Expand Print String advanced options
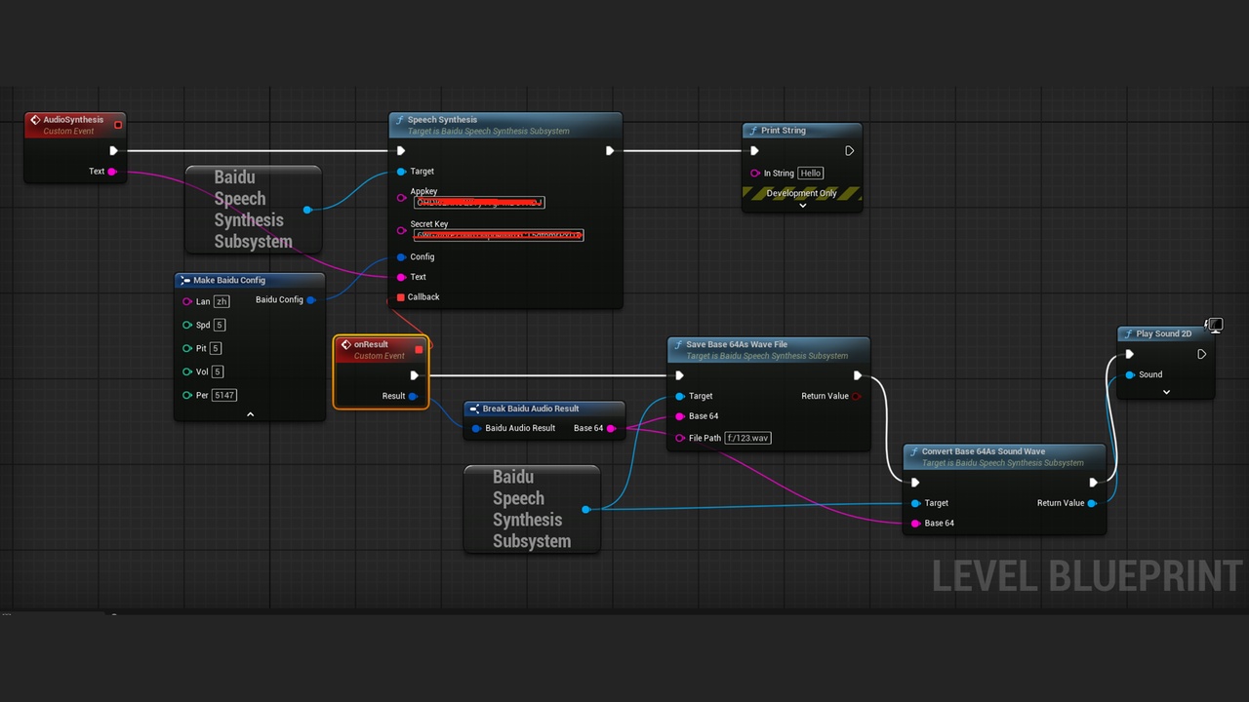Screen dimensions: 1249x702 [803, 206]
